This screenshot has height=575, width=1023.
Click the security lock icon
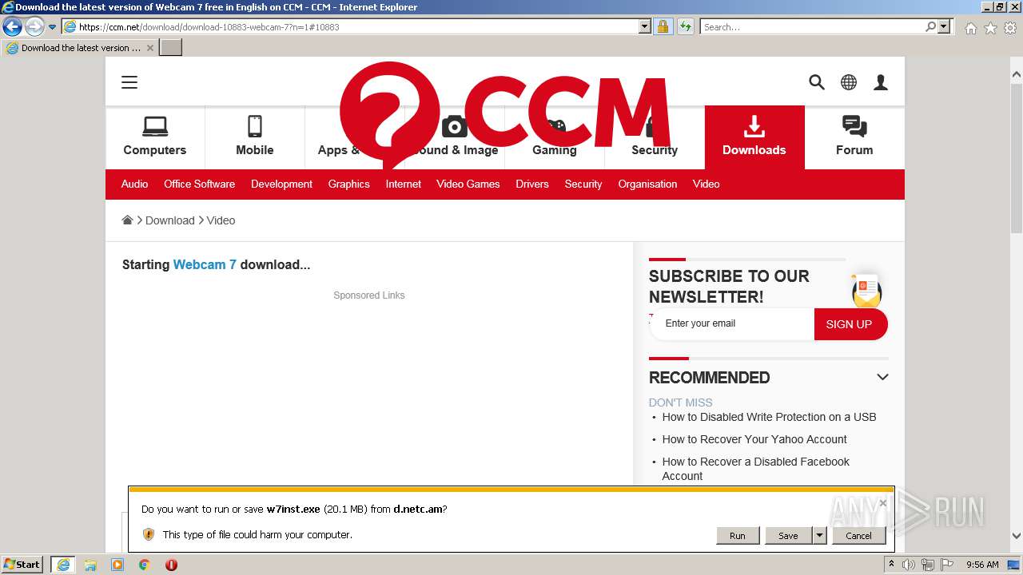[663, 26]
